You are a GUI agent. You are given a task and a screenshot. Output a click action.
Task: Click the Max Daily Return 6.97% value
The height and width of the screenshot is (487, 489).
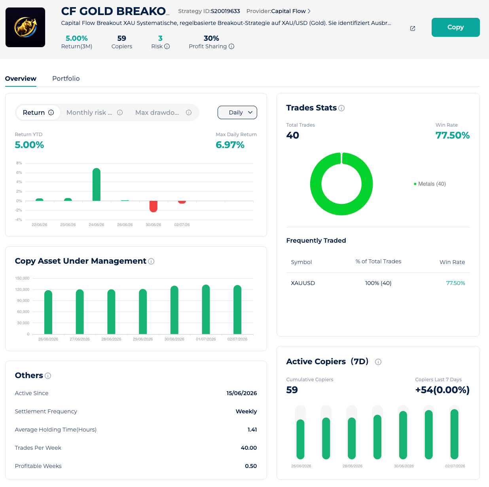[x=230, y=145]
